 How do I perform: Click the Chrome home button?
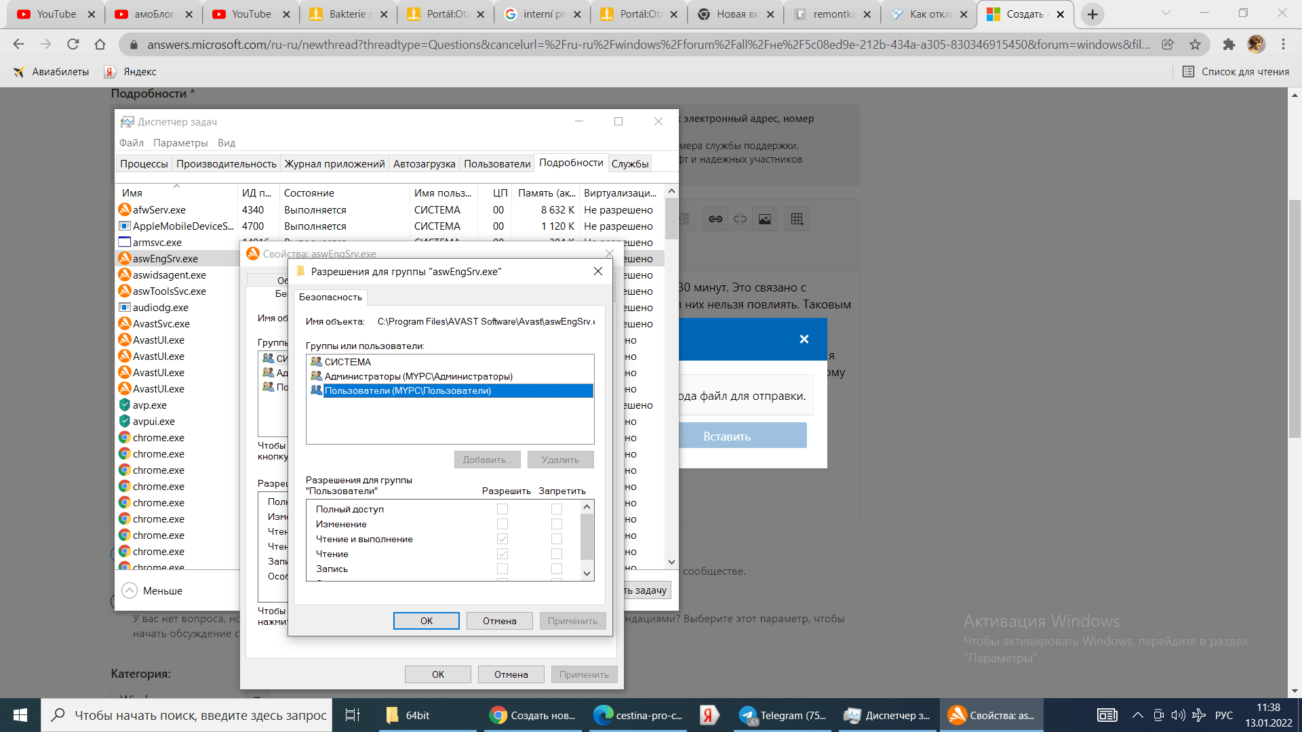point(100,45)
